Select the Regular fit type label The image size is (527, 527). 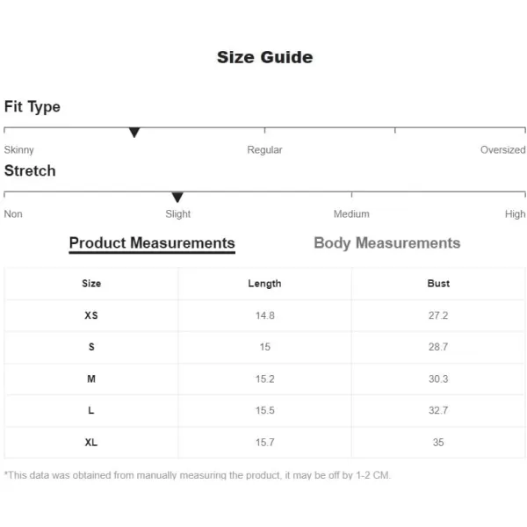point(264,150)
